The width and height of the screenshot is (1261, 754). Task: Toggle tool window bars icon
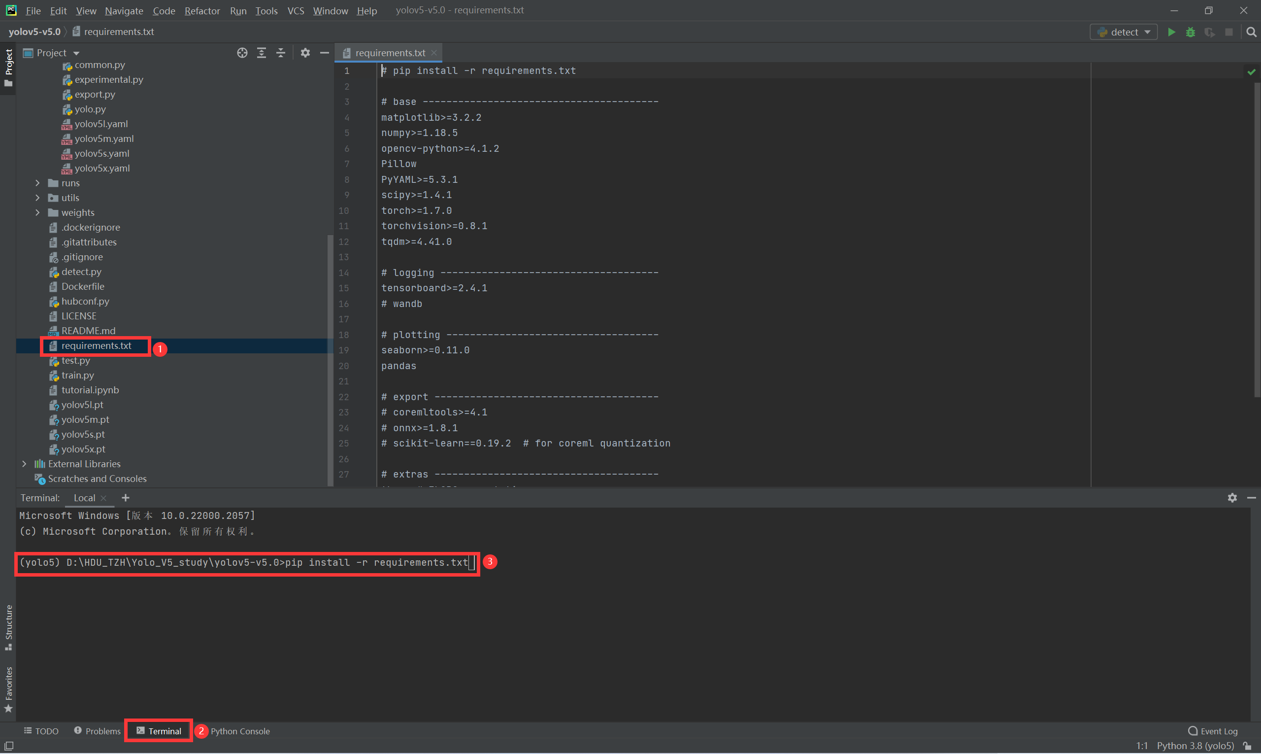coord(9,746)
